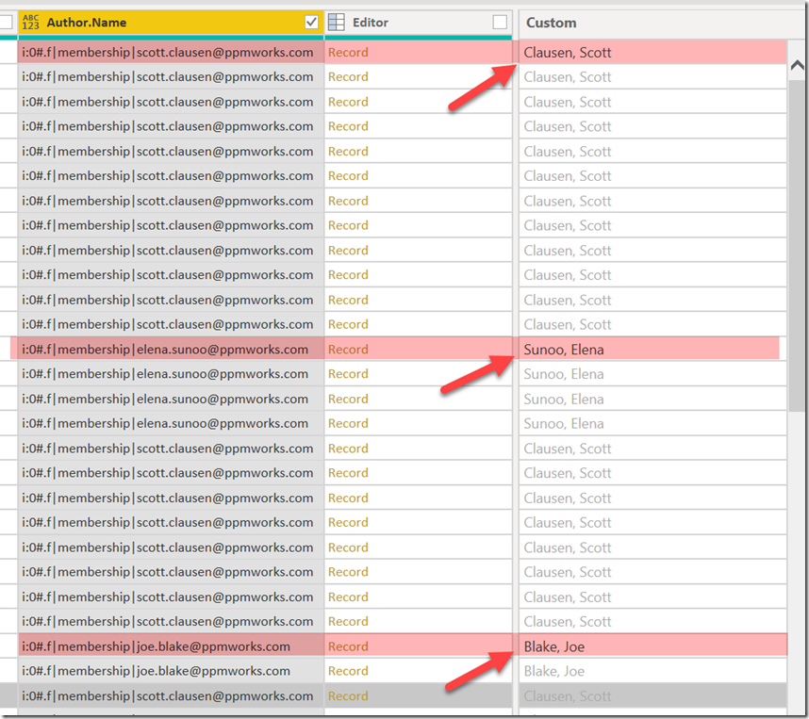The height and width of the screenshot is (719, 809).
Task: Select the Author.Name column header label
Action: pyautogui.click(x=87, y=23)
